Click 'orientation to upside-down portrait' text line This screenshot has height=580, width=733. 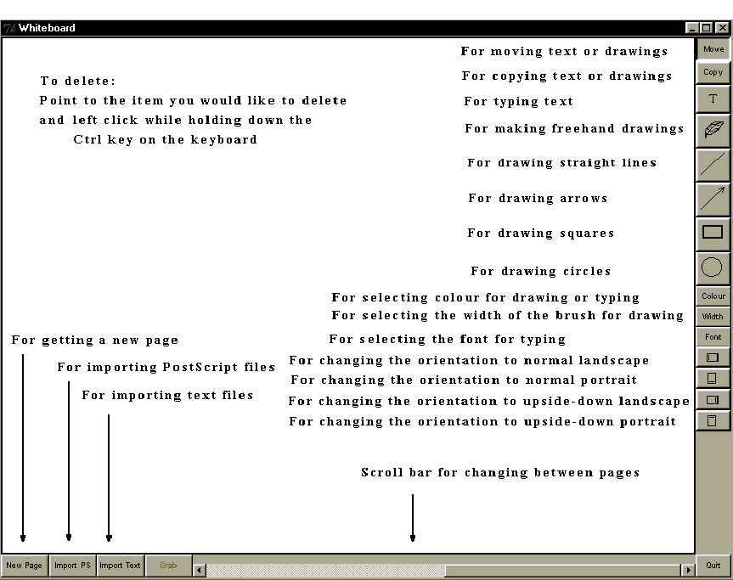tap(482, 421)
